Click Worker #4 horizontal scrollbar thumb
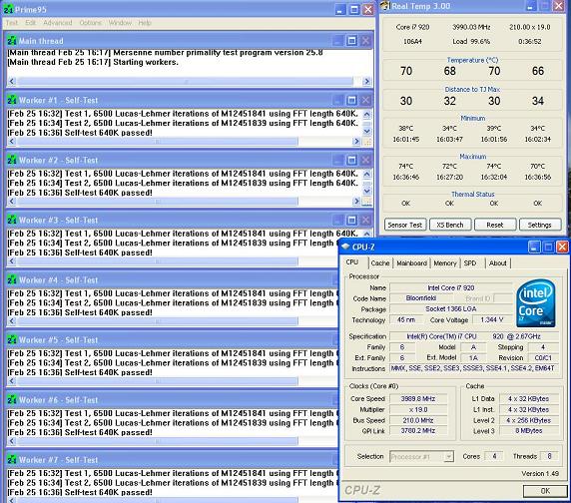 [x=158, y=321]
